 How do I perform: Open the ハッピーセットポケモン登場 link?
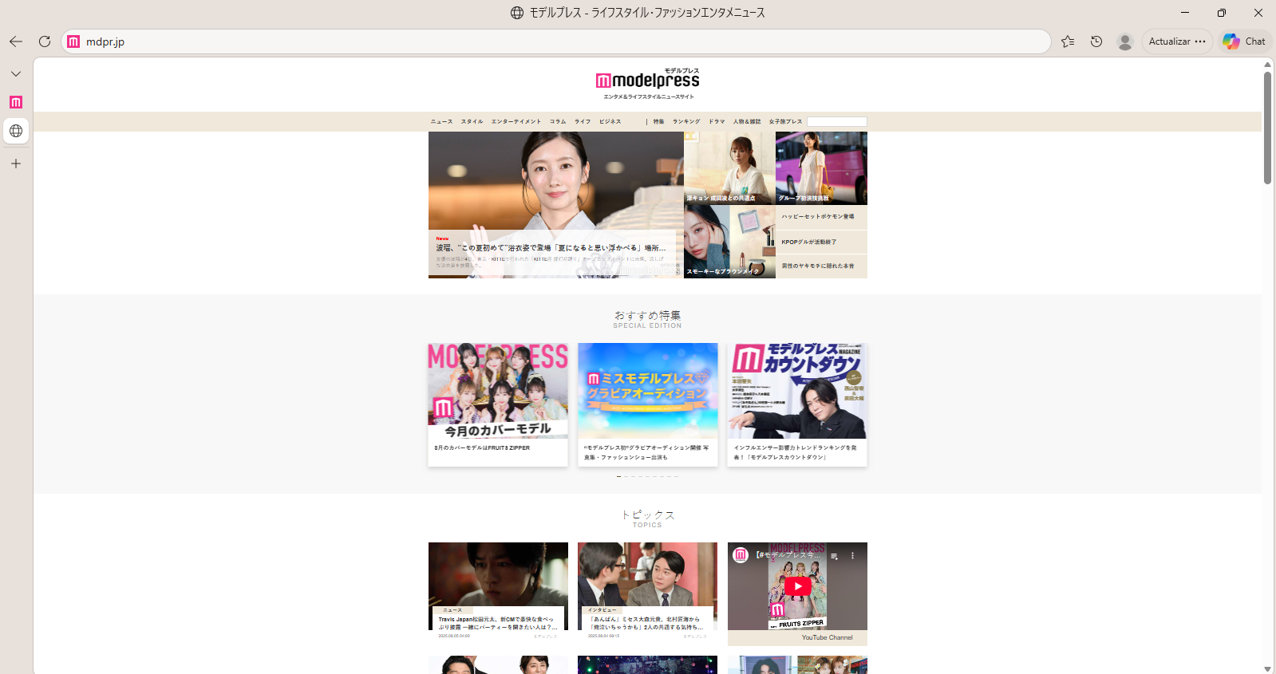point(818,217)
